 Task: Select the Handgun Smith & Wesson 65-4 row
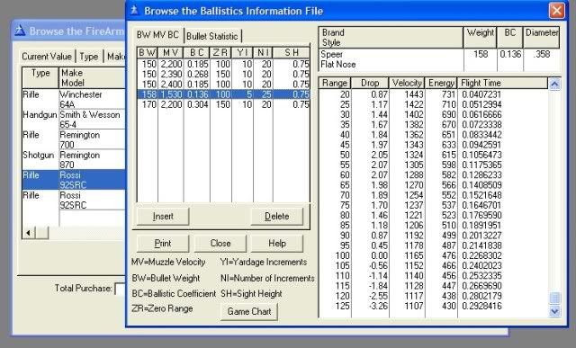[x=74, y=120]
